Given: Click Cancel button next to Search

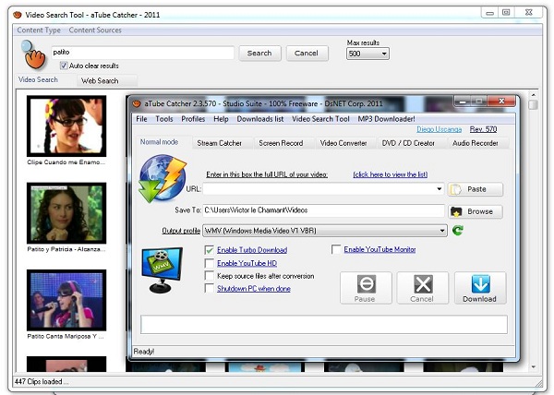Looking at the screenshot, I should (x=307, y=54).
